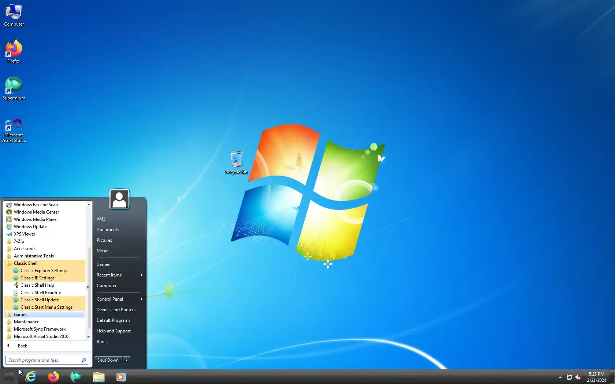Screen dimensions: 615x384
Task: Open Windows Media Center program
Action: pyautogui.click(x=45, y=212)
